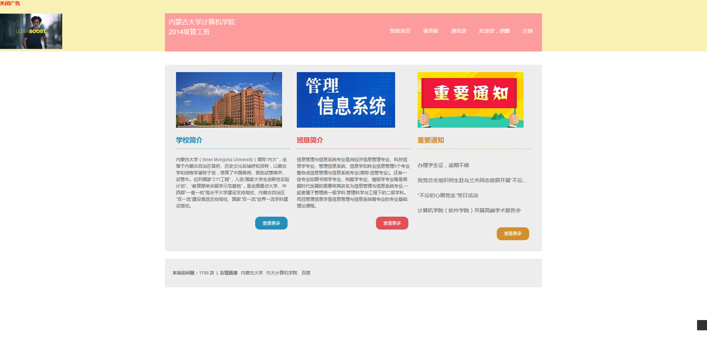View more under 班级简介 (red 查看更多)
The width and height of the screenshot is (707, 348).
(x=392, y=223)
